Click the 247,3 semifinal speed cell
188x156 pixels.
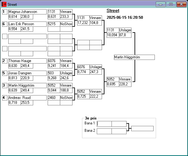[96, 72]
